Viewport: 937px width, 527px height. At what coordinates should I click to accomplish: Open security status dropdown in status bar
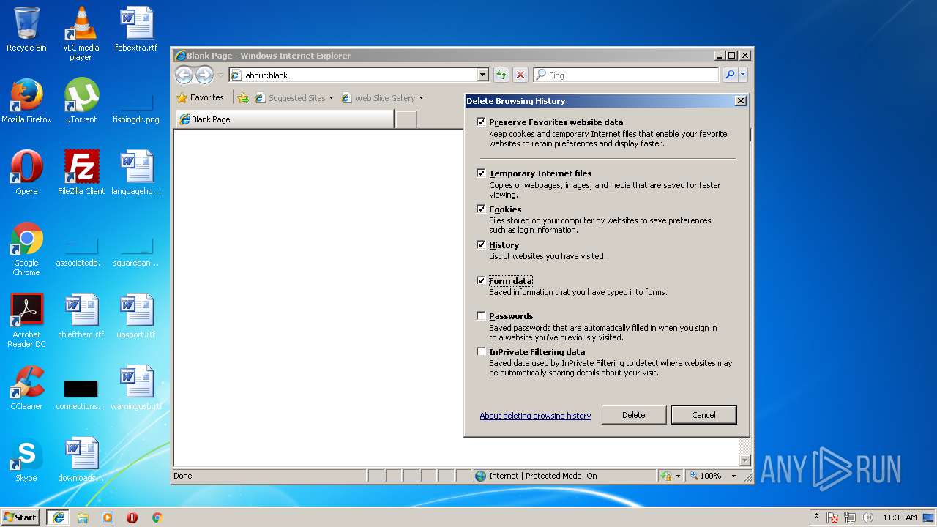(x=677, y=476)
